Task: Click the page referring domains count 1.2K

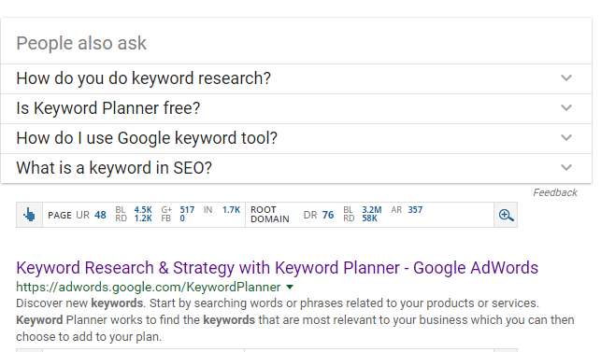Action: [143, 218]
